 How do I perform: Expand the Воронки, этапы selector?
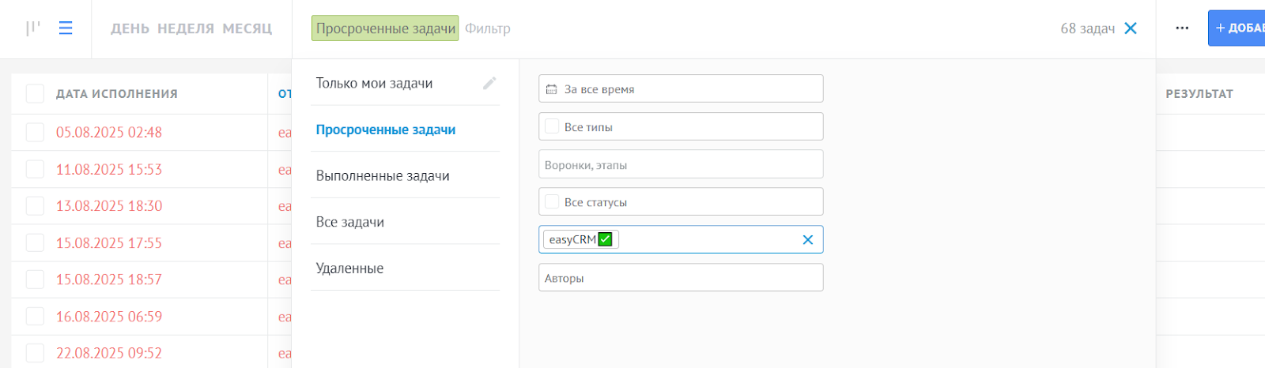680,165
